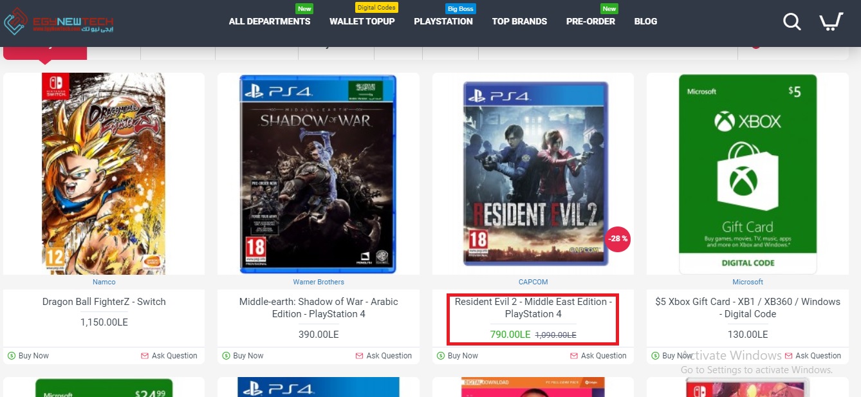Open the Wallet Topup menu

[362, 21]
